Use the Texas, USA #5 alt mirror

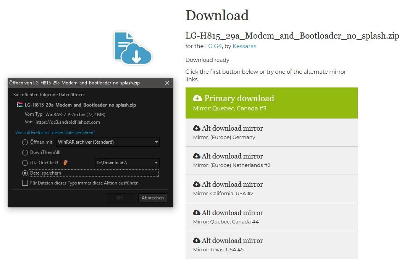tap(271, 245)
